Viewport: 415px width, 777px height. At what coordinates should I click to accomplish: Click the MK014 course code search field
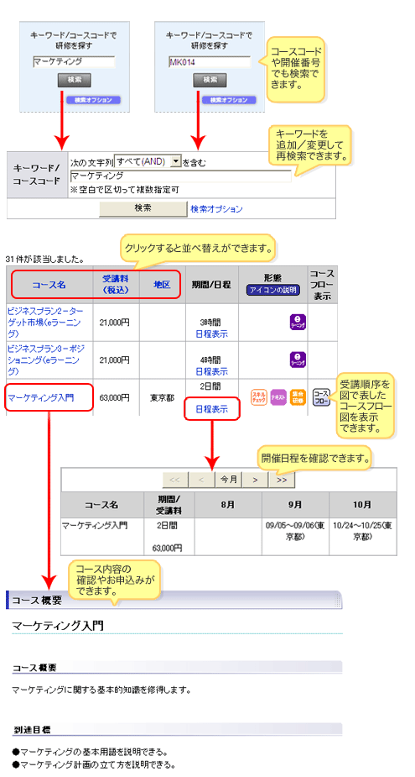point(210,62)
